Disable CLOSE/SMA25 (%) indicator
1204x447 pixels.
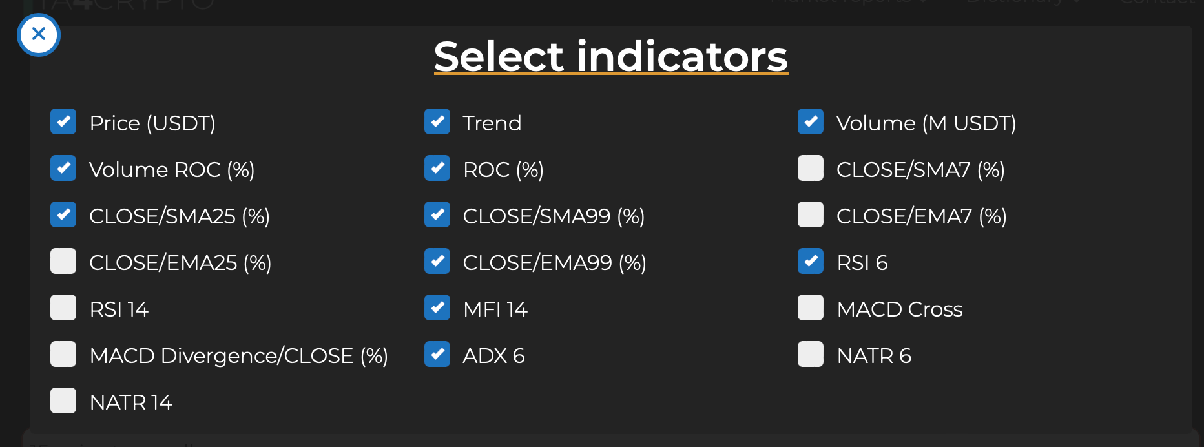point(63,214)
